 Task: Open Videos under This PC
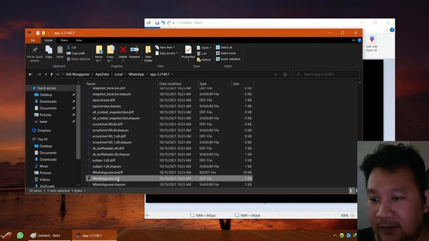click(x=42, y=179)
